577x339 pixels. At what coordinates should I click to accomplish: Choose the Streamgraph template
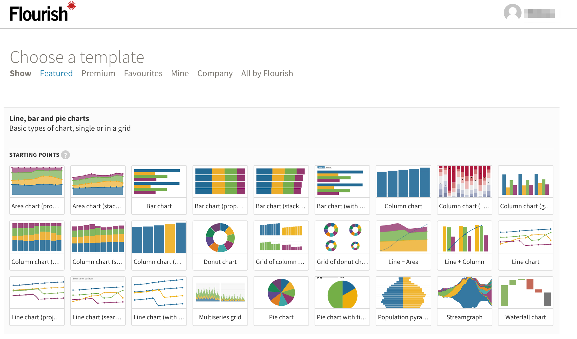[465, 301]
